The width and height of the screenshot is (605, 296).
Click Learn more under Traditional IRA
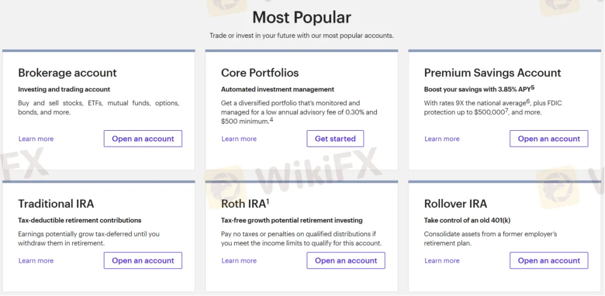point(36,261)
